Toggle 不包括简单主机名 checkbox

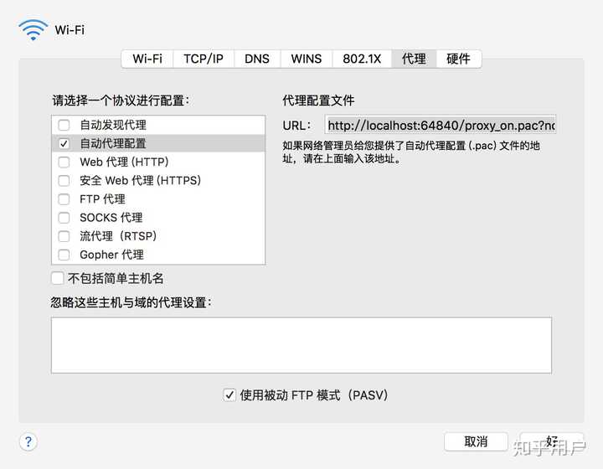[58, 278]
